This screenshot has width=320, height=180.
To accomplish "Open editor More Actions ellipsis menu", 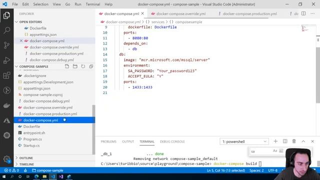I will 312,13.
